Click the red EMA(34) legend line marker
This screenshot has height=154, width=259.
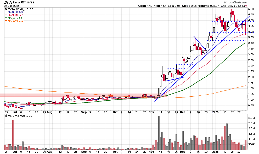(6, 15)
